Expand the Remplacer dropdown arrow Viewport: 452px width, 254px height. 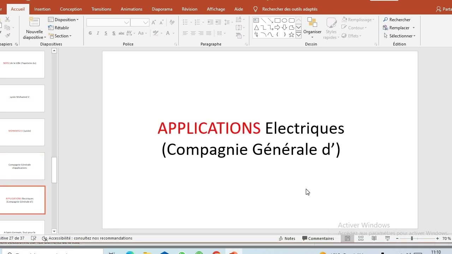[414, 28]
